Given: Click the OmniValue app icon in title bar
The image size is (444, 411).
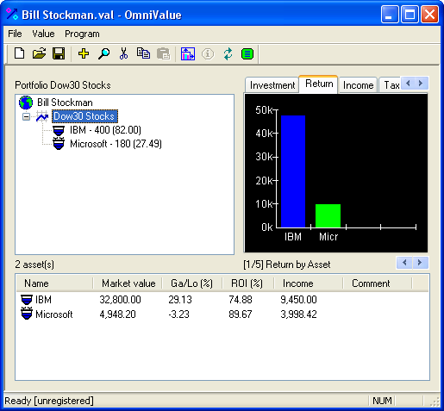Looking at the screenshot, I should 12,14.
